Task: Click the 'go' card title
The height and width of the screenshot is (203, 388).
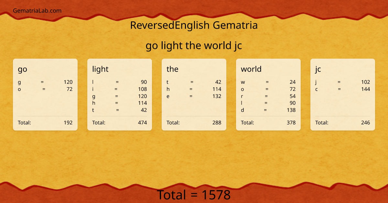Action: tap(22, 69)
